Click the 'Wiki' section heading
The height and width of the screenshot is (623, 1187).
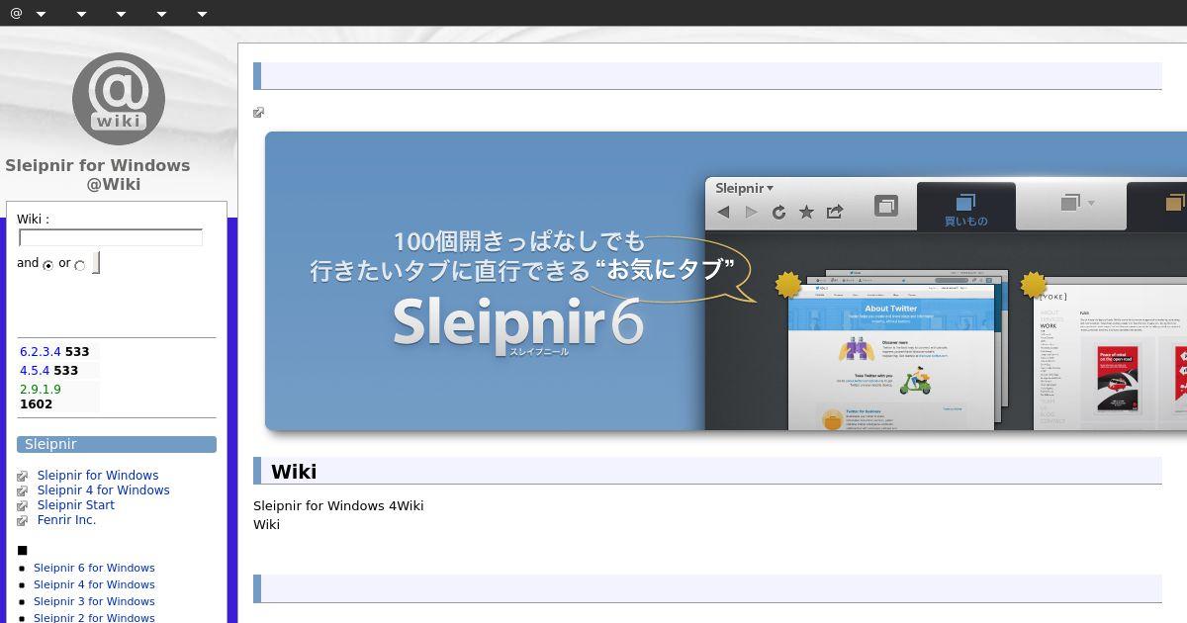coord(294,472)
